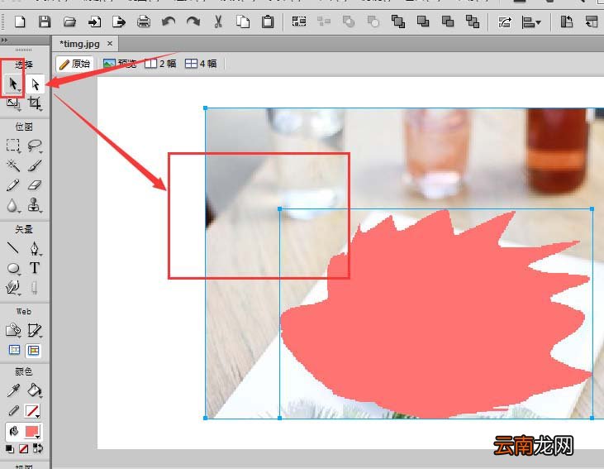Select the Freeform tool
The image size is (604, 469).
point(13,287)
